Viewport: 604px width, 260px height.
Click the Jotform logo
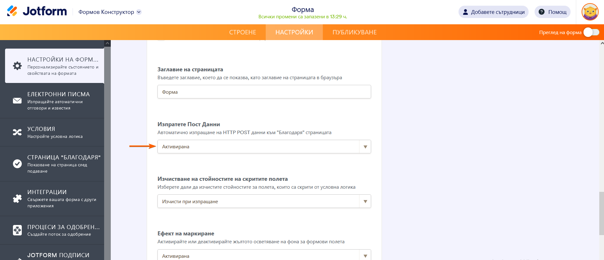point(37,12)
